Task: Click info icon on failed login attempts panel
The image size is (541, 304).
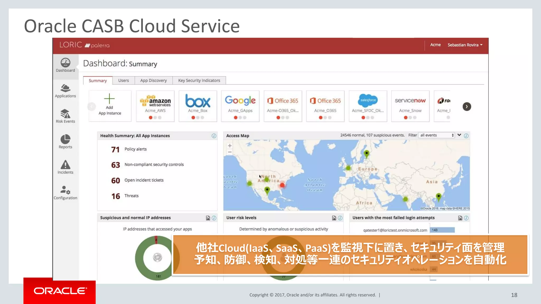Action: 466,218
